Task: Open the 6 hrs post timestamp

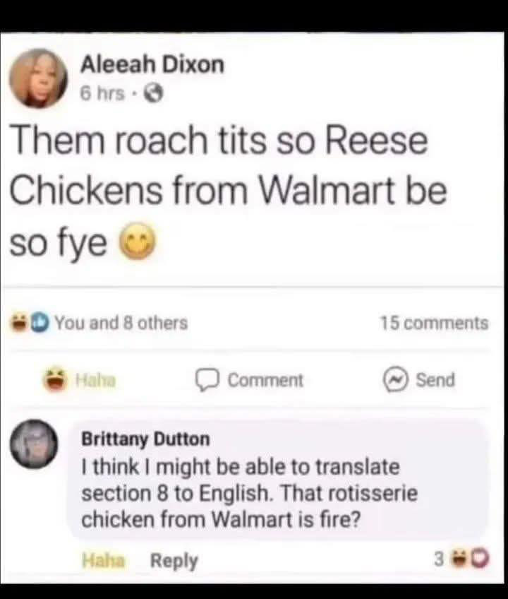Action: (102, 93)
